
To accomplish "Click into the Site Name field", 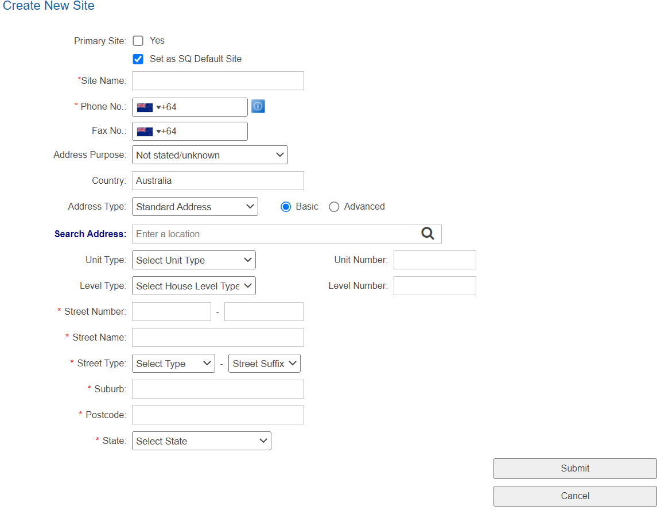I will (x=217, y=81).
